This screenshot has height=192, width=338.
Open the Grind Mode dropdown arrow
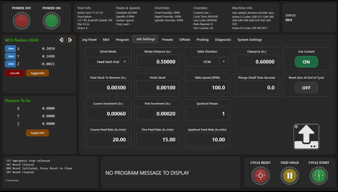[x=125, y=62]
